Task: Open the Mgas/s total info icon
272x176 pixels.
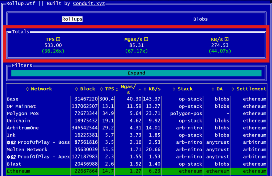Action: (146, 39)
